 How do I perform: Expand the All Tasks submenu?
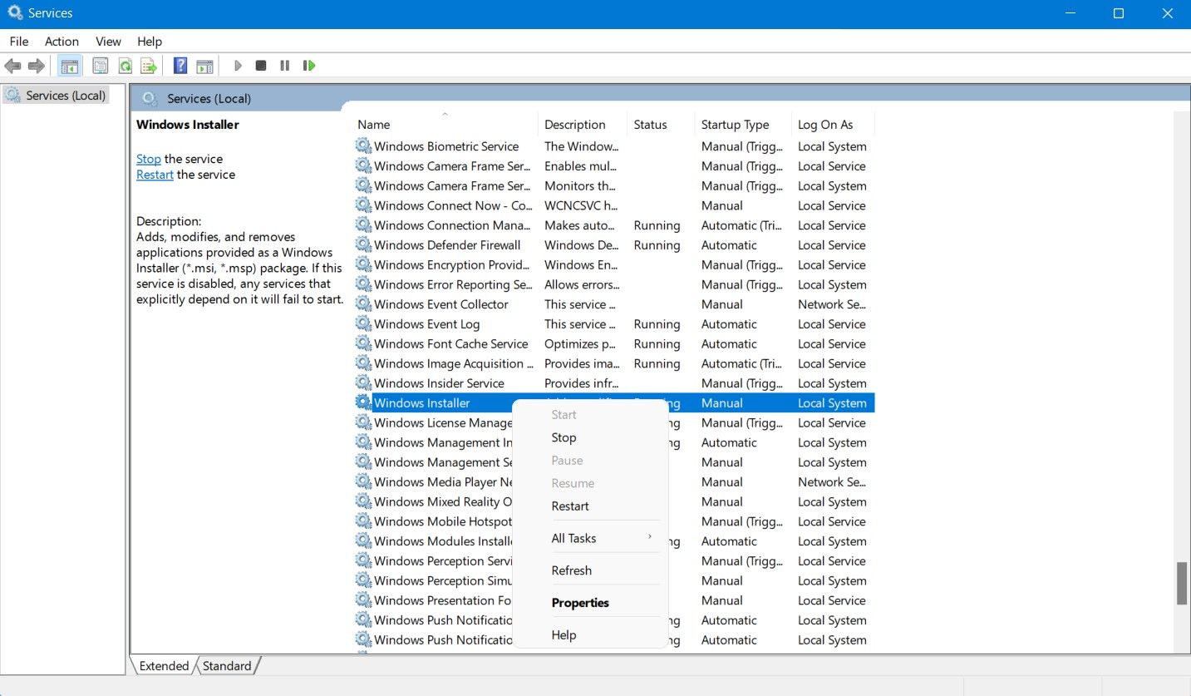pos(573,538)
